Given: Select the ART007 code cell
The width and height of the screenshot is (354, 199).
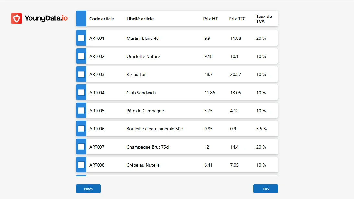Looking at the screenshot, I should click(x=97, y=147).
